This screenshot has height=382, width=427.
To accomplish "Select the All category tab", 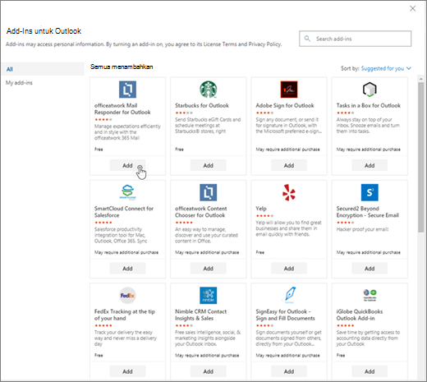I will (43, 69).
